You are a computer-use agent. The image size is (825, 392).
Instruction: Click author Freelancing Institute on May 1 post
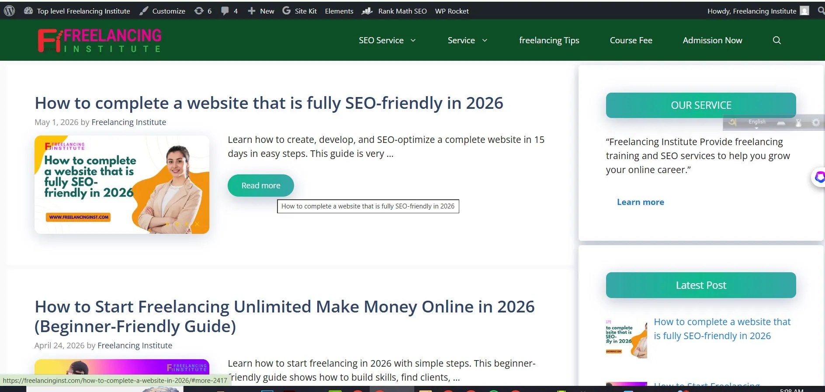click(x=129, y=122)
